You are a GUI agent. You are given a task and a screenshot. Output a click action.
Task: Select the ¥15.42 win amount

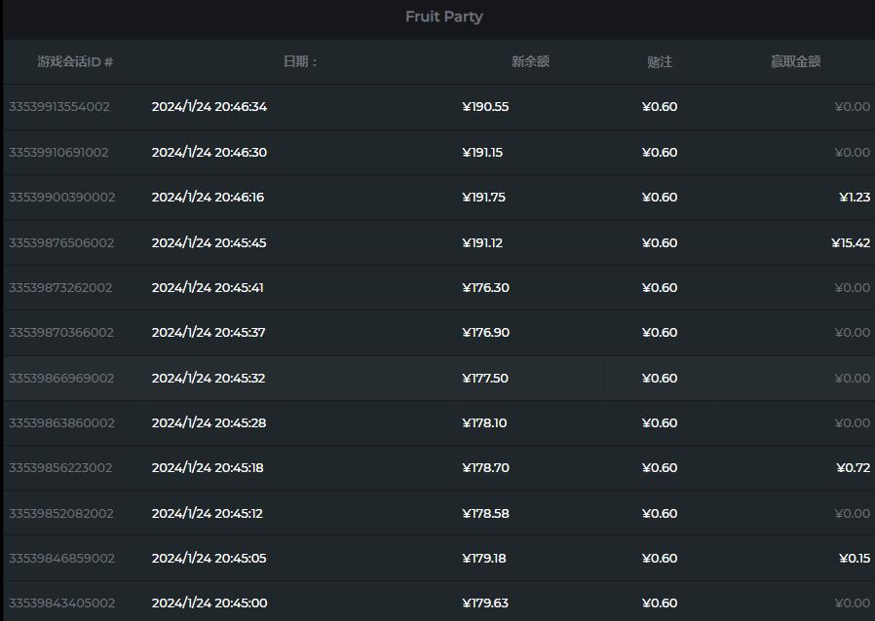851,243
